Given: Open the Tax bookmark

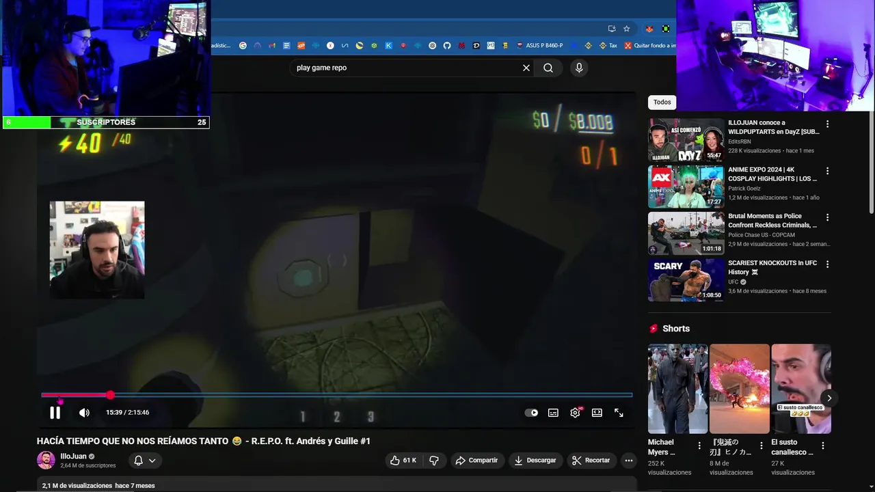Looking at the screenshot, I should click(608, 46).
